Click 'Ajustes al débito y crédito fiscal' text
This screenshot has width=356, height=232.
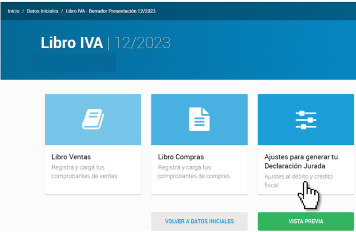point(298,181)
